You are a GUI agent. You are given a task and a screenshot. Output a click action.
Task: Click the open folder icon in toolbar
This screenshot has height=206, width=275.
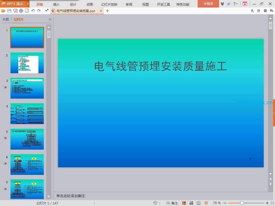click(3, 11)
